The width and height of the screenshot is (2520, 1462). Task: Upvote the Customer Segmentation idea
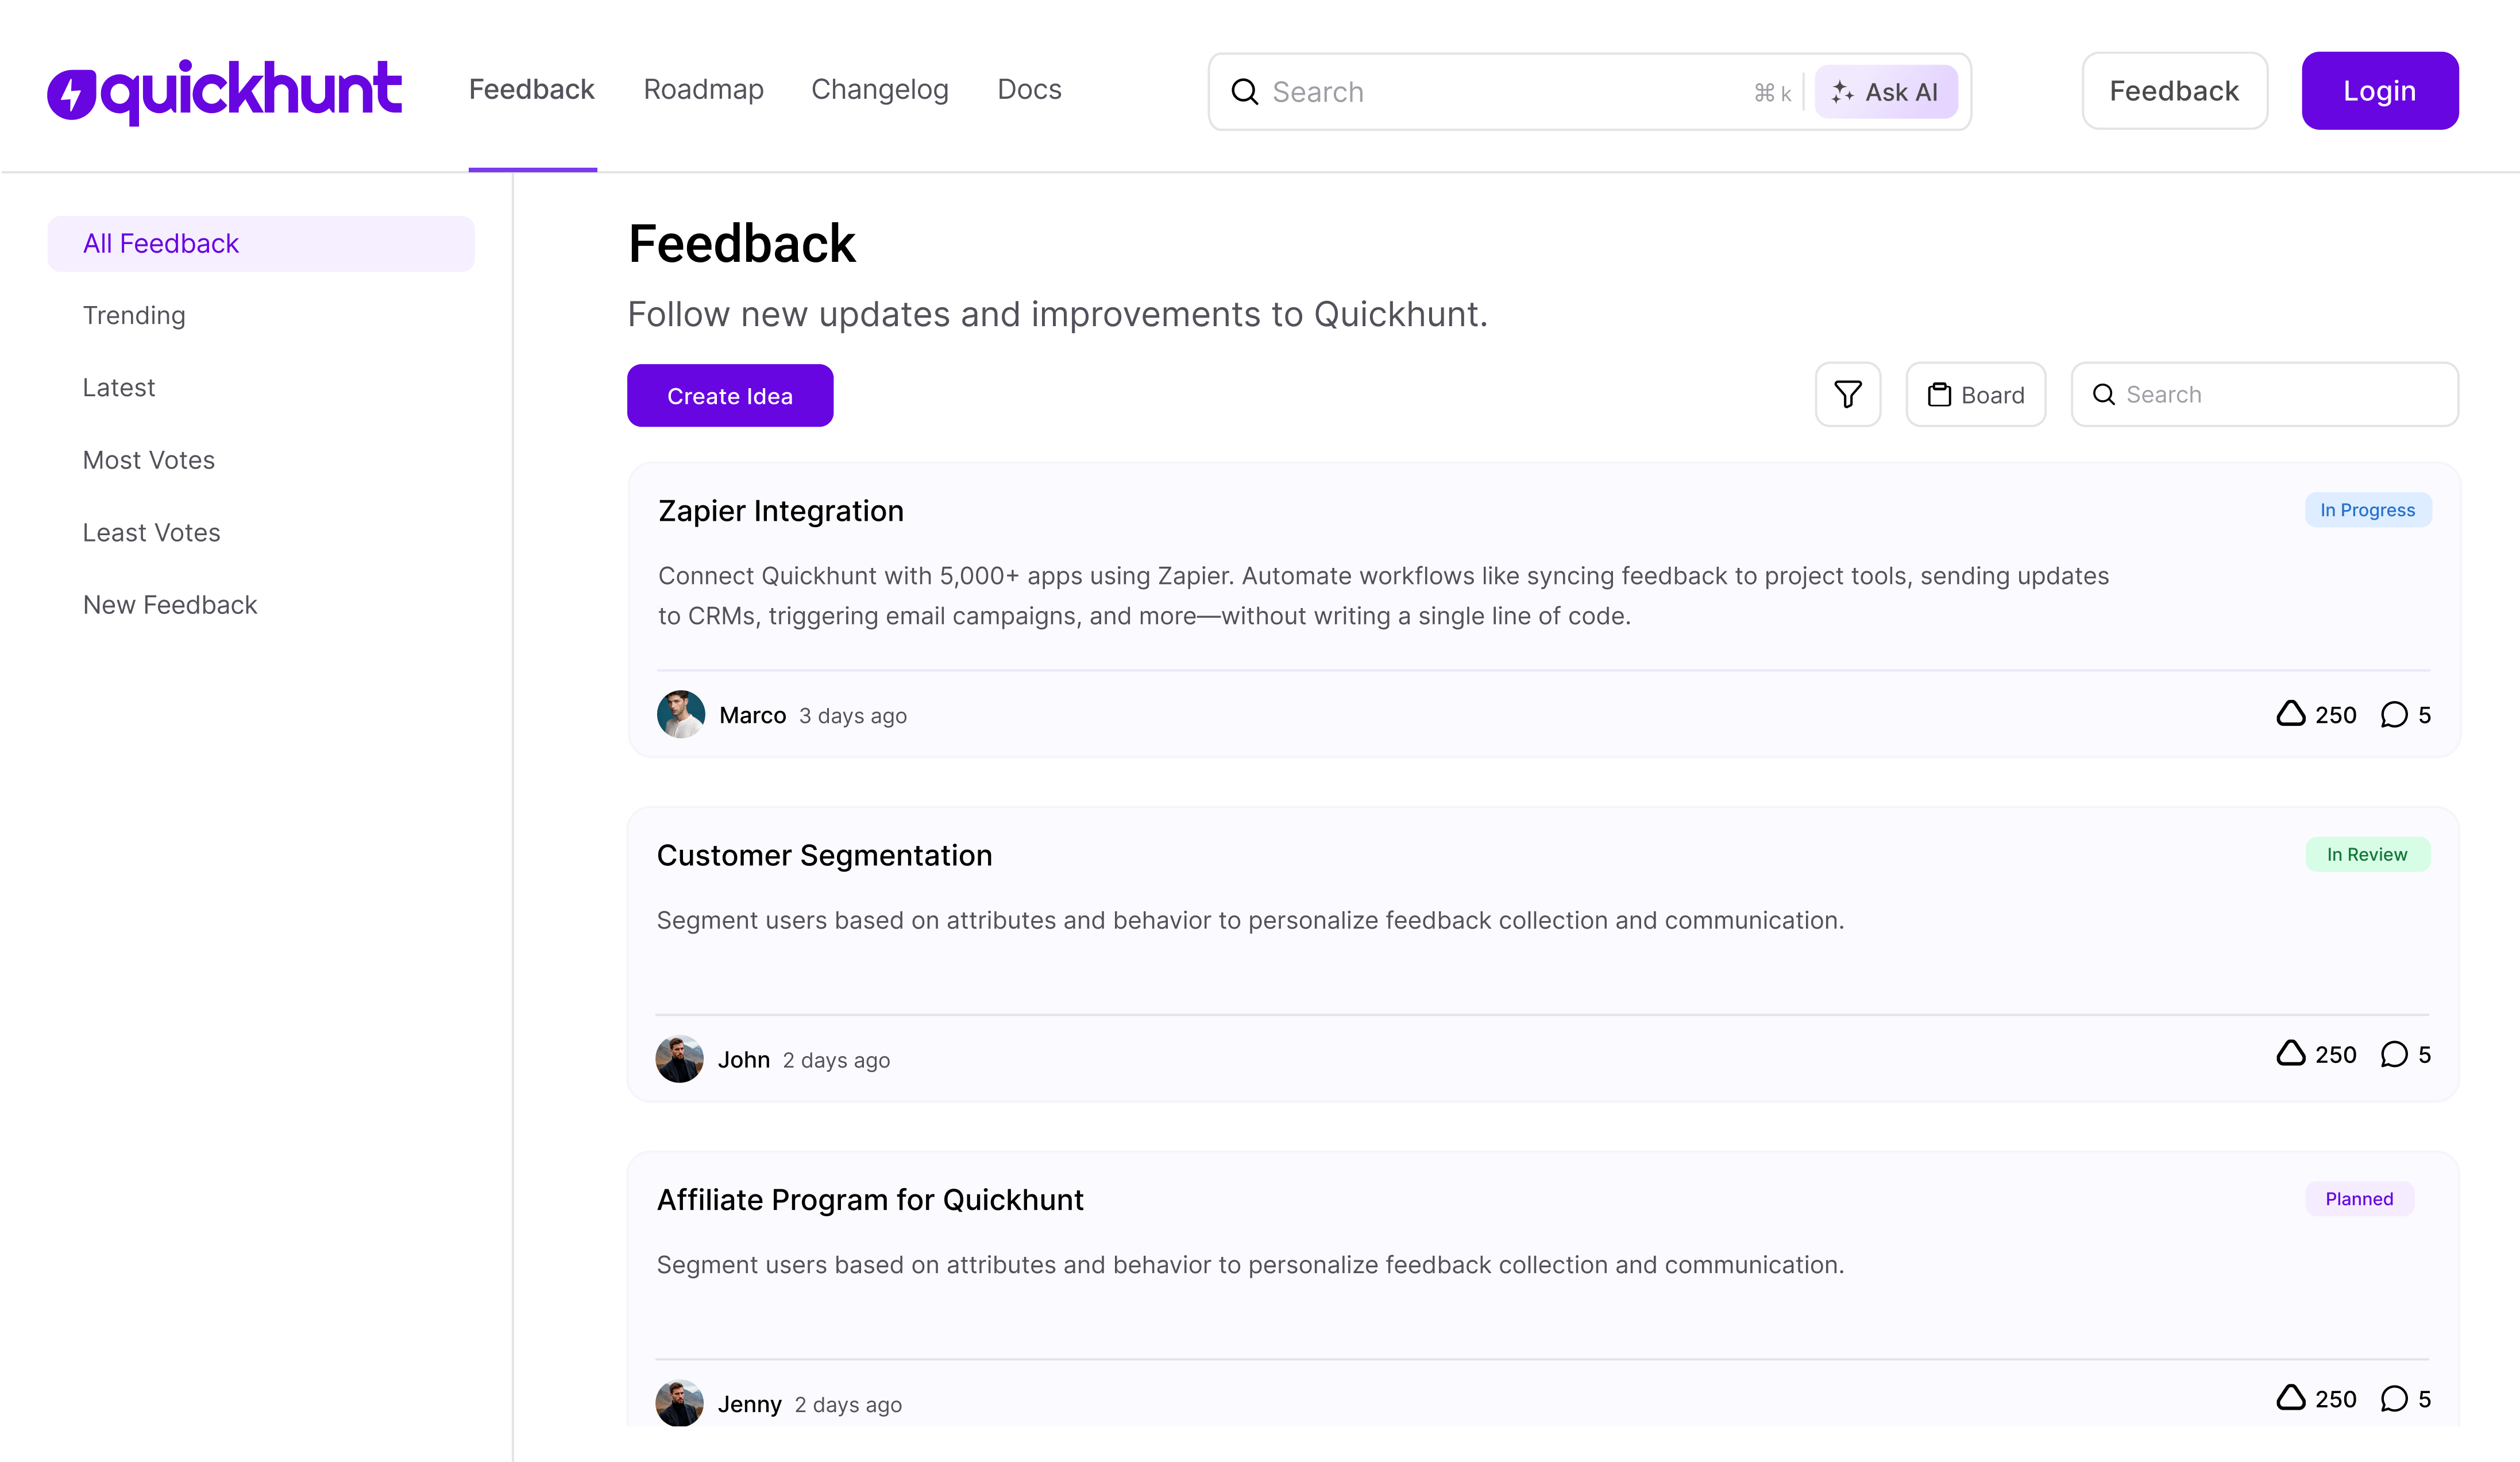point(2316,1054)
